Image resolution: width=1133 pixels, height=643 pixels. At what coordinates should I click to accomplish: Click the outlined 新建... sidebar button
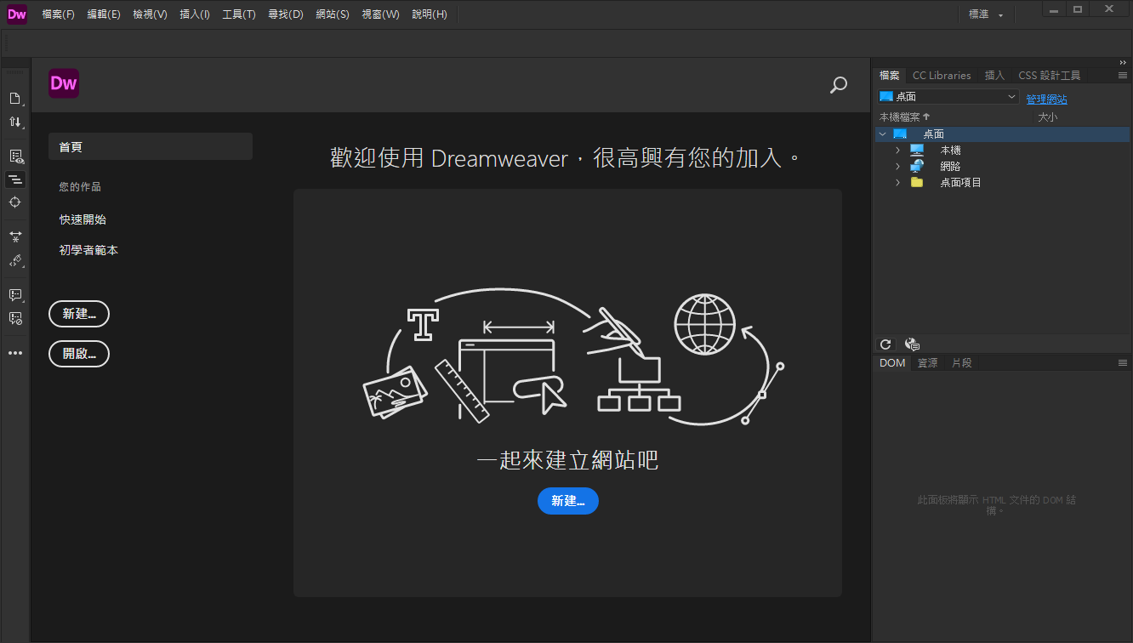pos(79,314)
